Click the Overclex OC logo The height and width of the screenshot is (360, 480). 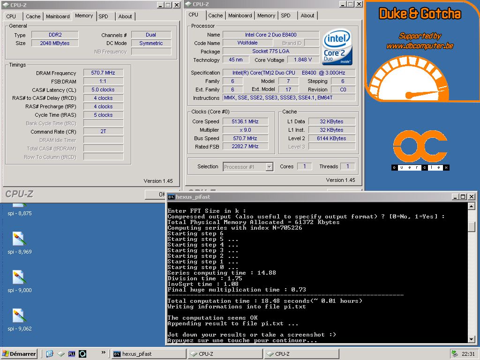[x=420, y=150]
